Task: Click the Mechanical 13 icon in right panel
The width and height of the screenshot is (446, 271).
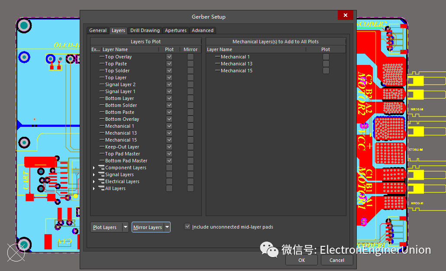Action: coord(217,64)
